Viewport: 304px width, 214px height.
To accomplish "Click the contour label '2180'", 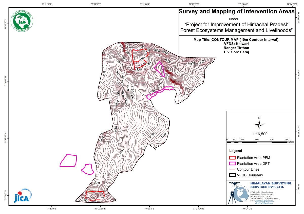I will pyautogui.click(x=129, y=47).
